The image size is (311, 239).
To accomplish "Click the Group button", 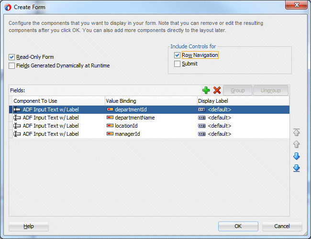I will (238, 90).
